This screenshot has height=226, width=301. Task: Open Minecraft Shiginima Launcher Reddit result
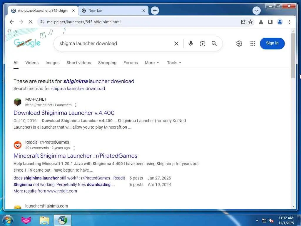[76, 156]
